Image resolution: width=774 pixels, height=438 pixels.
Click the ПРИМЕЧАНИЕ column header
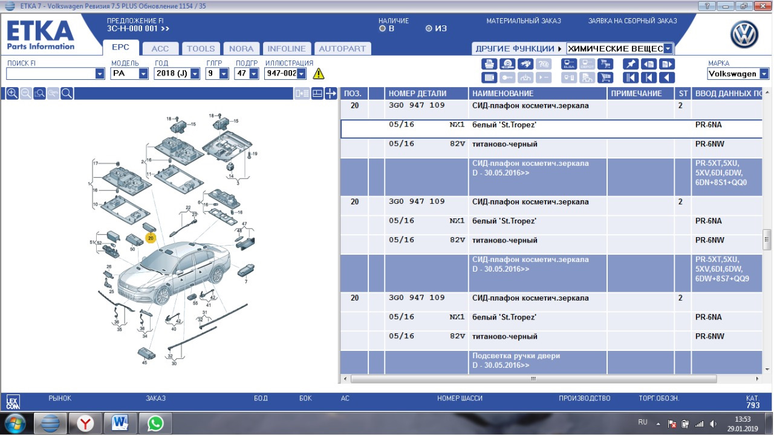coord(640,93)
